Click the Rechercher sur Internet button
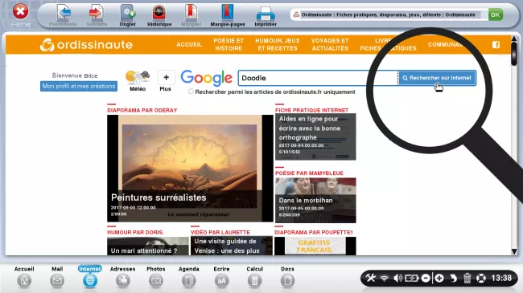Image resolution: width=523 pixels, height=293 pixels. point(437,78)
